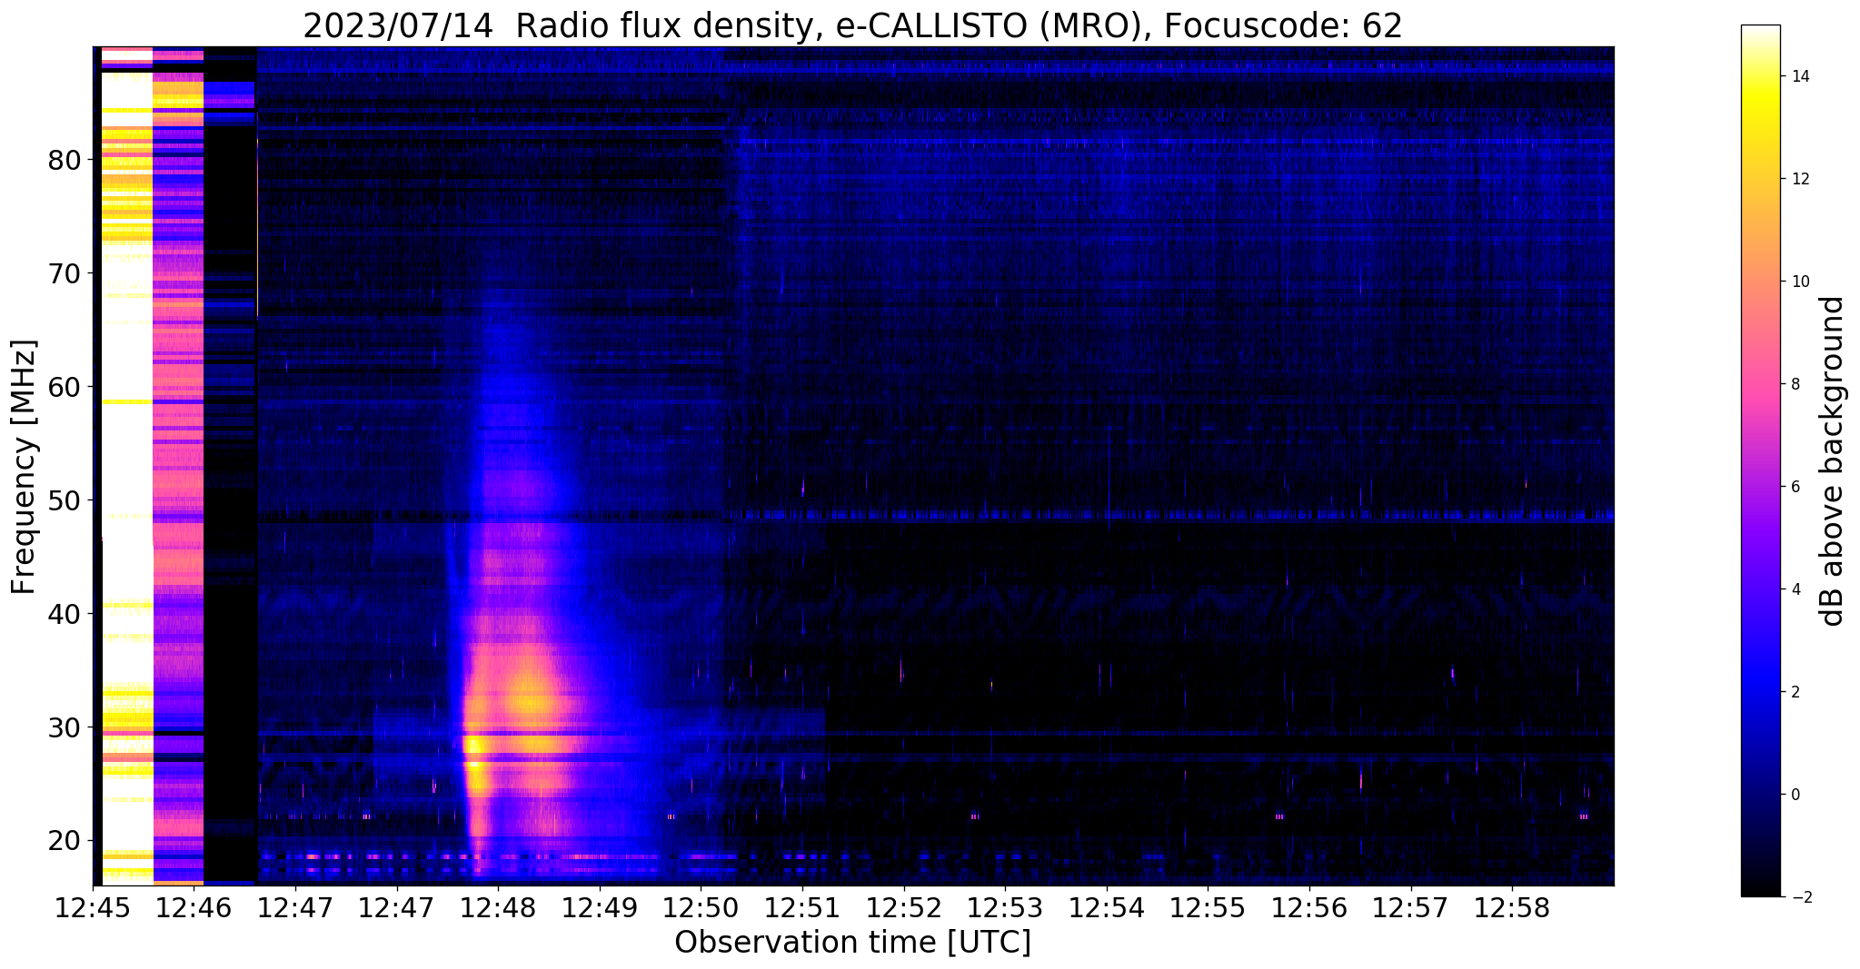Image resolution: width=1860 pixels, height=969 pixels.
Task: Click the white saturated column at 12:45
Action: click(126, 465)
